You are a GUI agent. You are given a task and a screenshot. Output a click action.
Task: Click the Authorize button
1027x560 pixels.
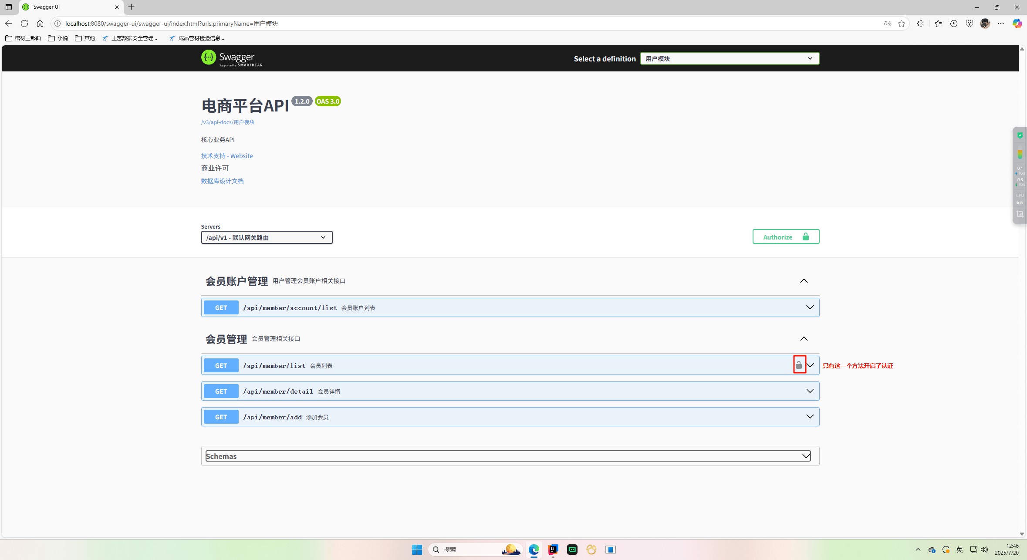pos(786,237)
